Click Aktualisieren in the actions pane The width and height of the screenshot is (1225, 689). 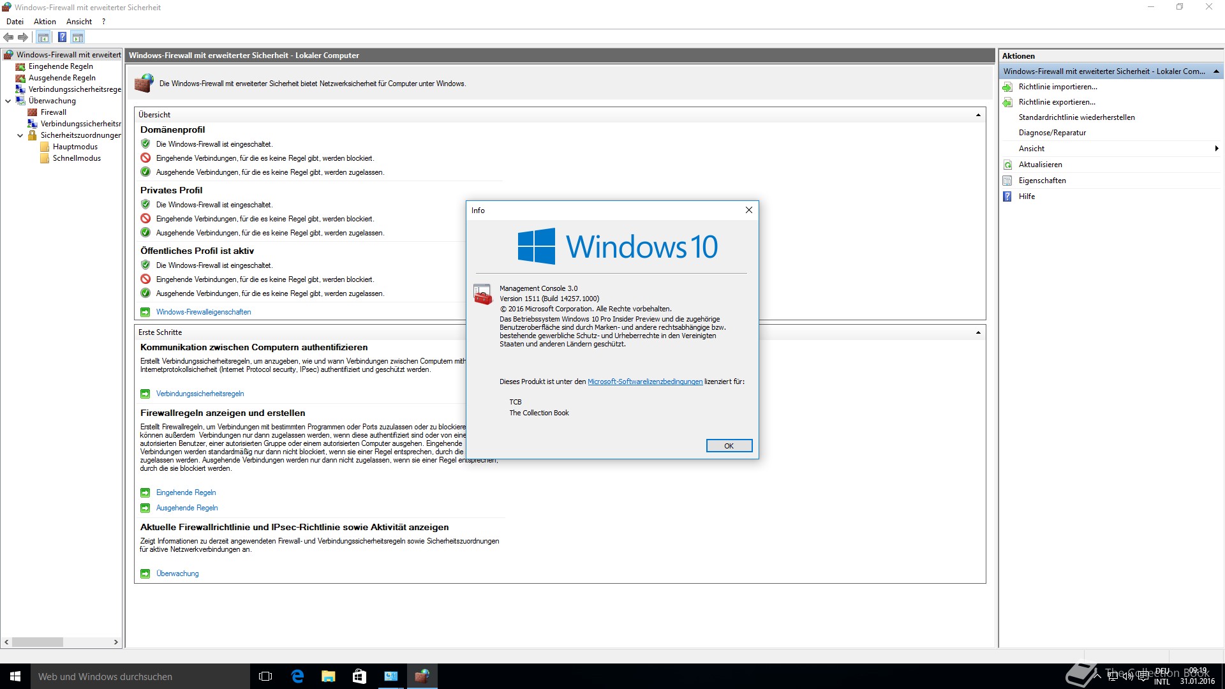[1040, 165]
